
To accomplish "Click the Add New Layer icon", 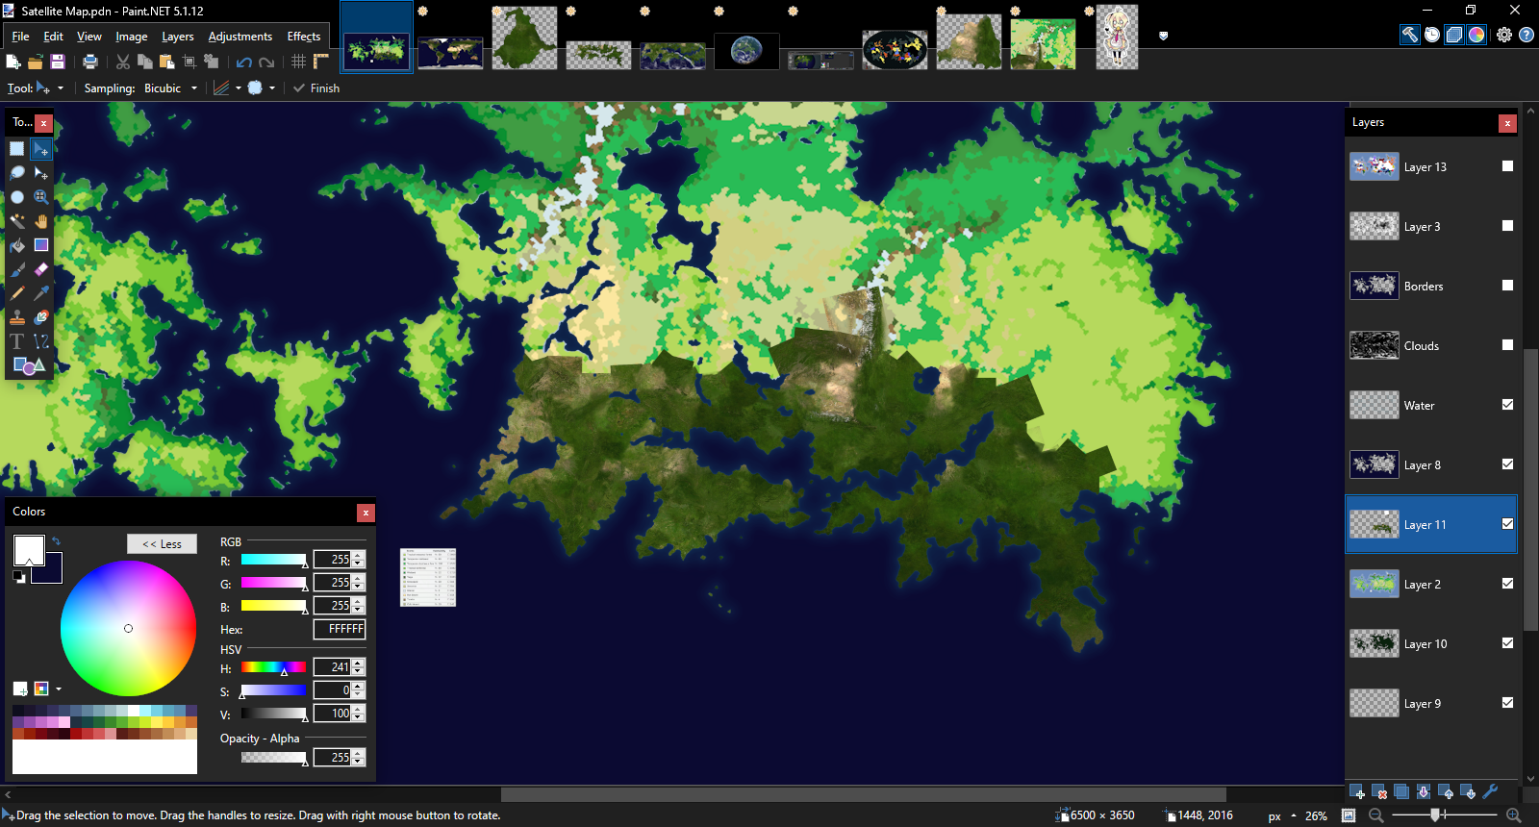I will [x=1357, y=792].
